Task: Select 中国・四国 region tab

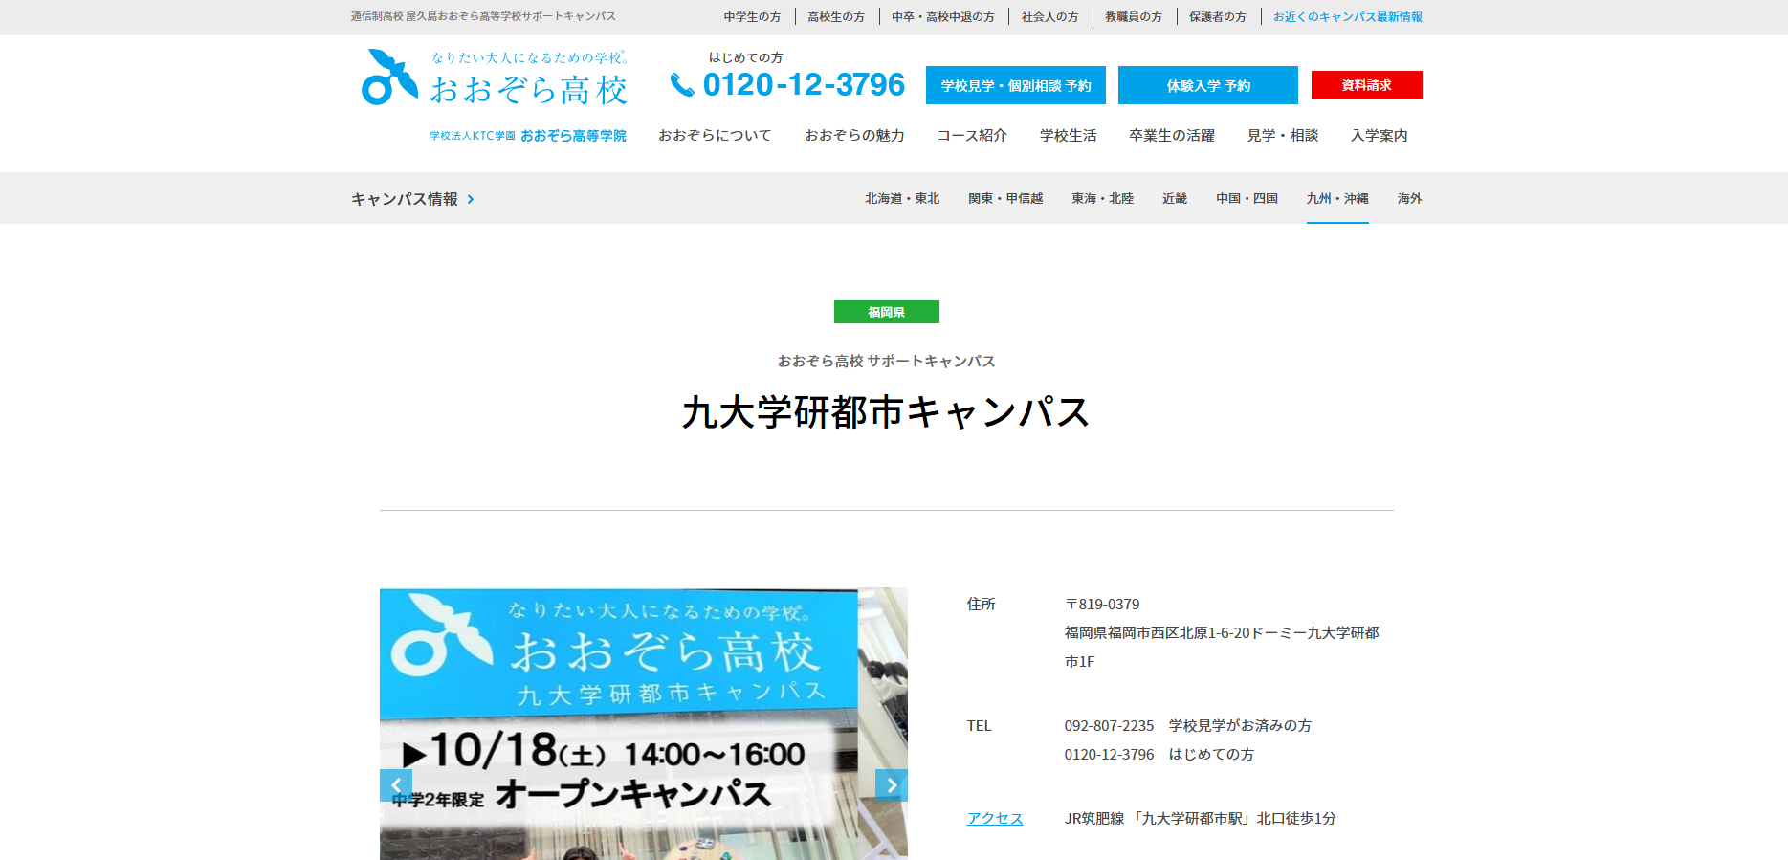Action: coord(1247,199)
